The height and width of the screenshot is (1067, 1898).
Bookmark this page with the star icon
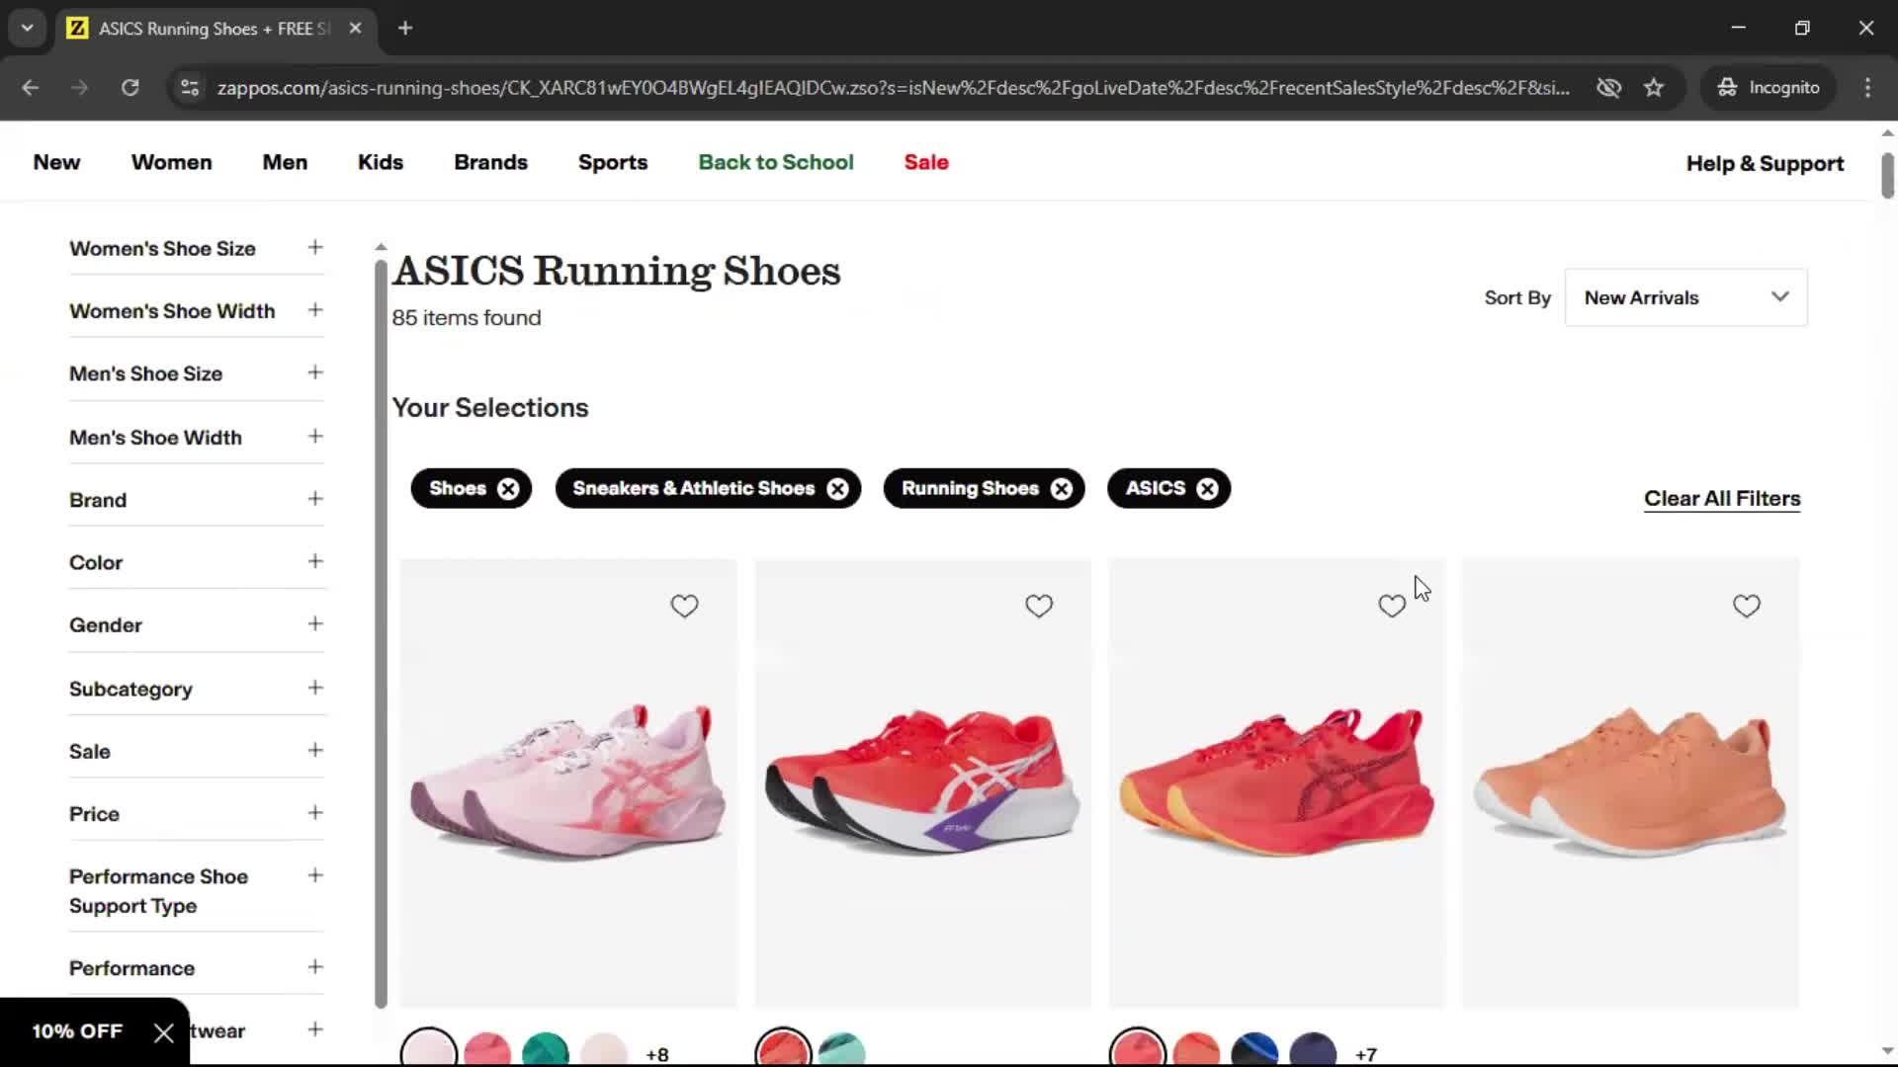coord(1654,88)
